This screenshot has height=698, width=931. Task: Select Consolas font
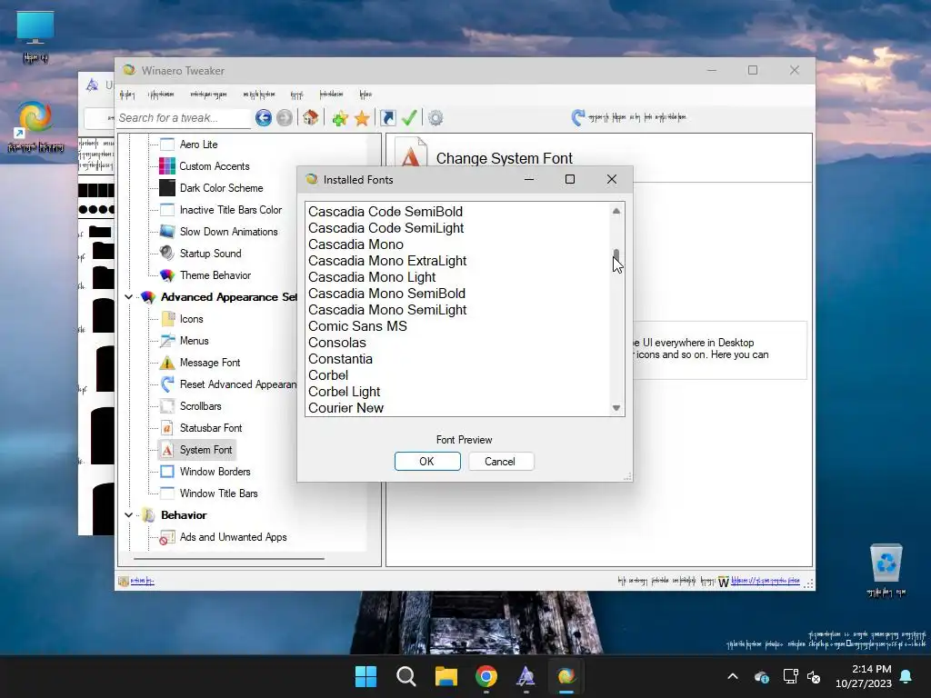[337, 343]
